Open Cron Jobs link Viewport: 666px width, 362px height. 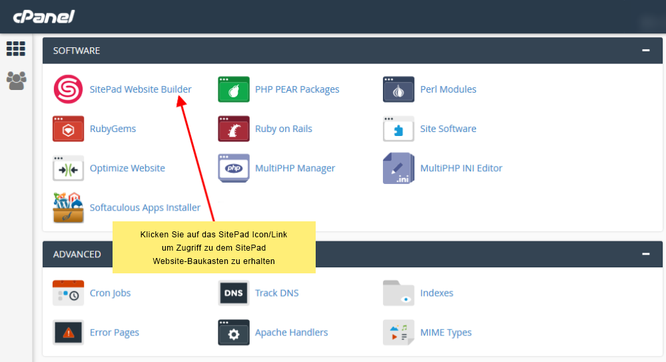click(x=110, y=293)
